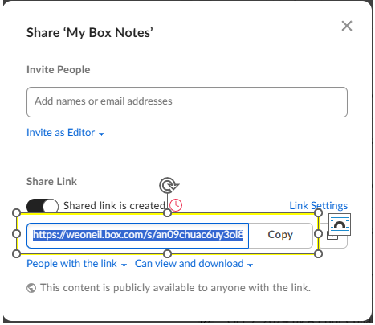The width and height of the screenshot is (375, 325).
Task: Click the red clock expiration icon
Action: [176, 205]
